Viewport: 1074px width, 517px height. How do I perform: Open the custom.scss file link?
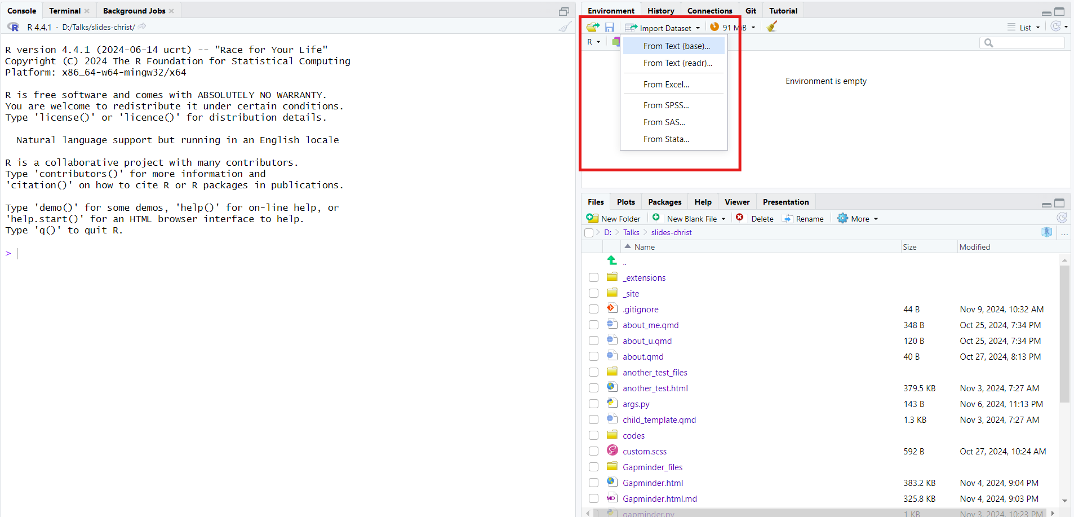[x=644, y=452]
